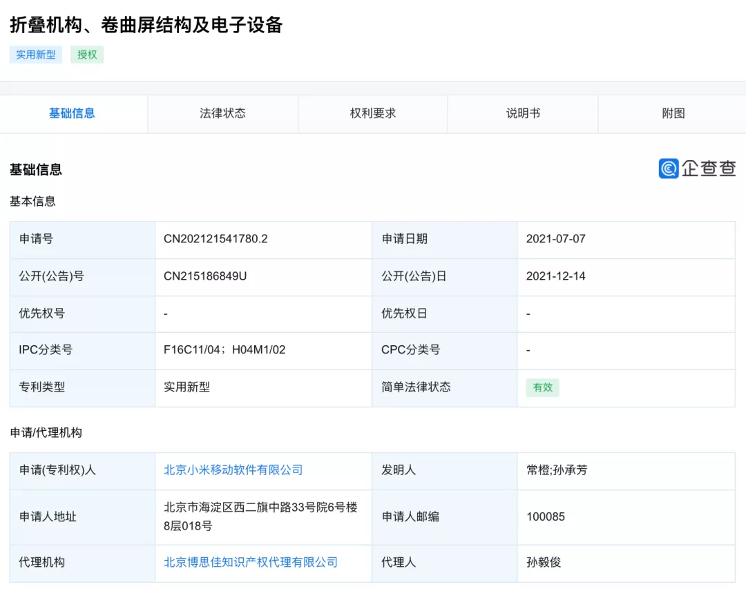Image resolution: width=746 pixels, height=589 pixels.
Task: Click the 申请号 label cell
Action: point(82,239)
